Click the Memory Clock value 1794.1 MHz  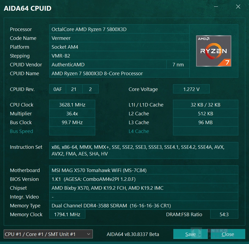[67, 214]
